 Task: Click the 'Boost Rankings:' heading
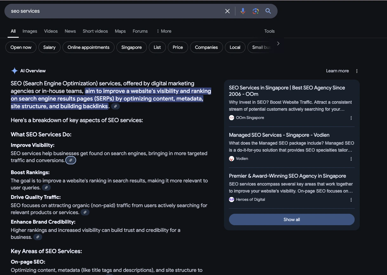30,172
